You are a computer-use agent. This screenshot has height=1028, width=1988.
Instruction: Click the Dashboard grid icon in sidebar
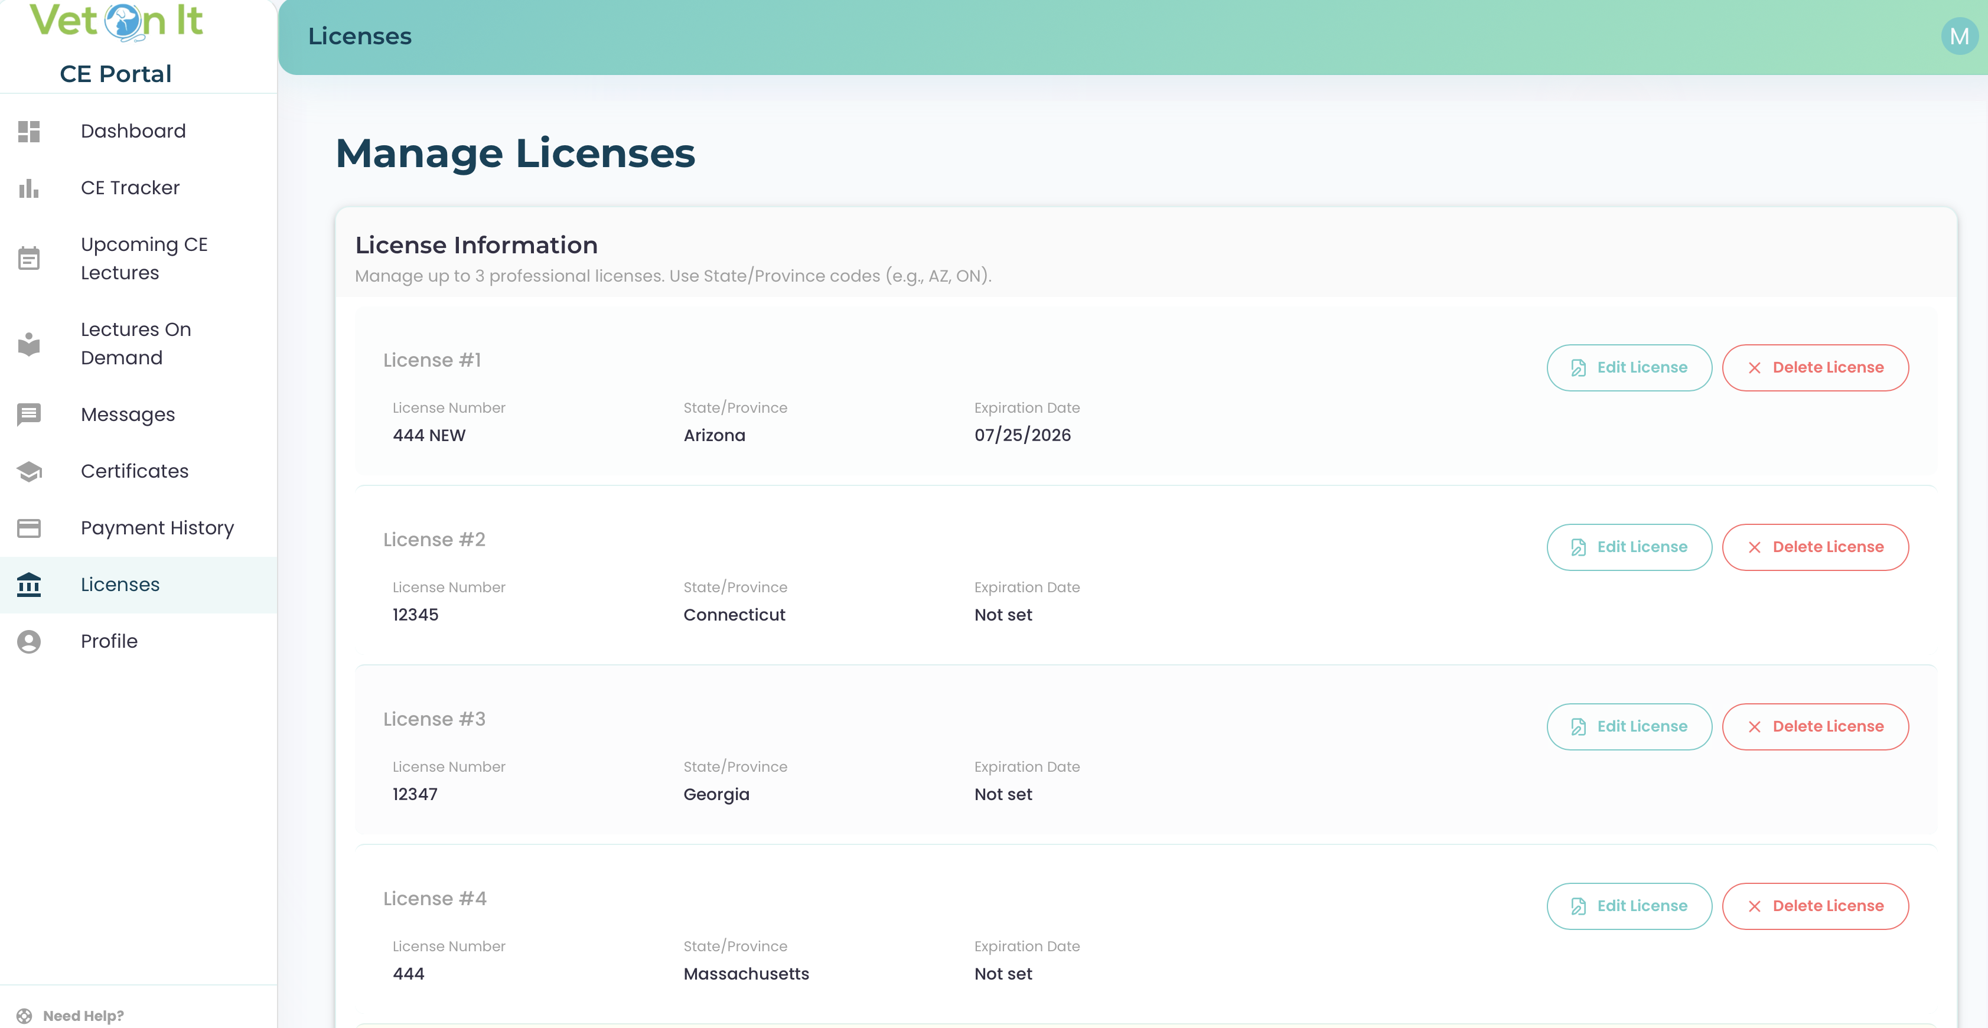(28, 131)
